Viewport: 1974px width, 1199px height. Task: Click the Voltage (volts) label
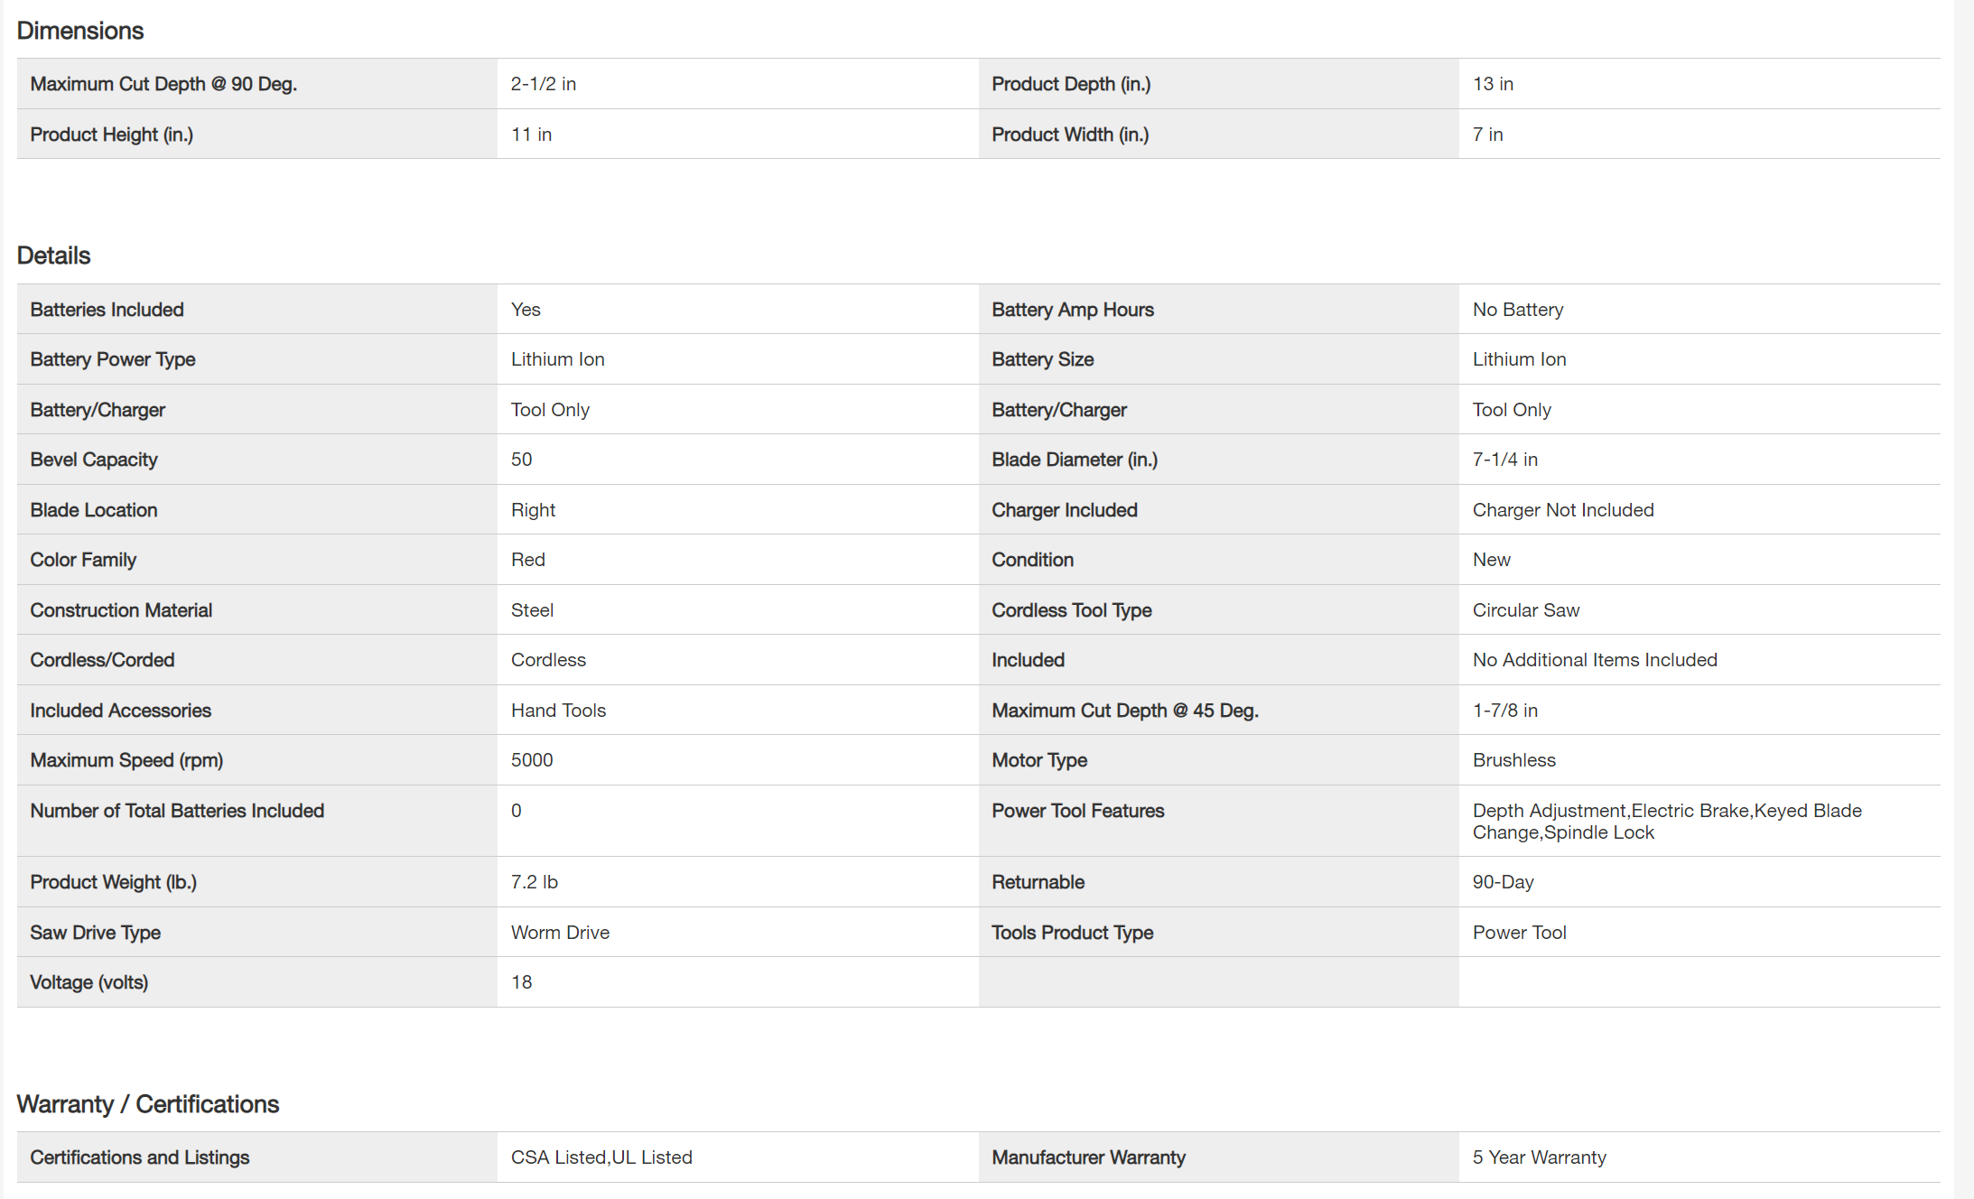[x=89, y=982]
